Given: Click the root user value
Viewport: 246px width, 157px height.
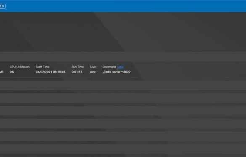Looking at the screenshot, I should tap(93, 72).
